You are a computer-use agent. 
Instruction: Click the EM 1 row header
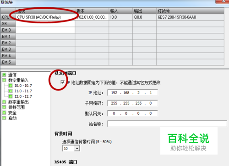pos(8,37)
